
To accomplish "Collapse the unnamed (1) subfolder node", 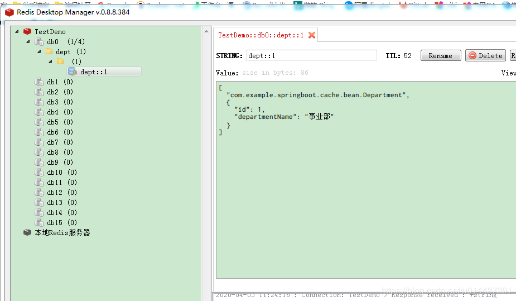I will point(50,61).
